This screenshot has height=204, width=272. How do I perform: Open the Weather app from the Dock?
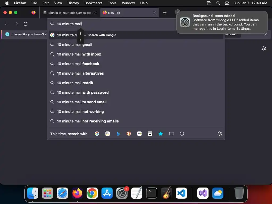[218, 193]
